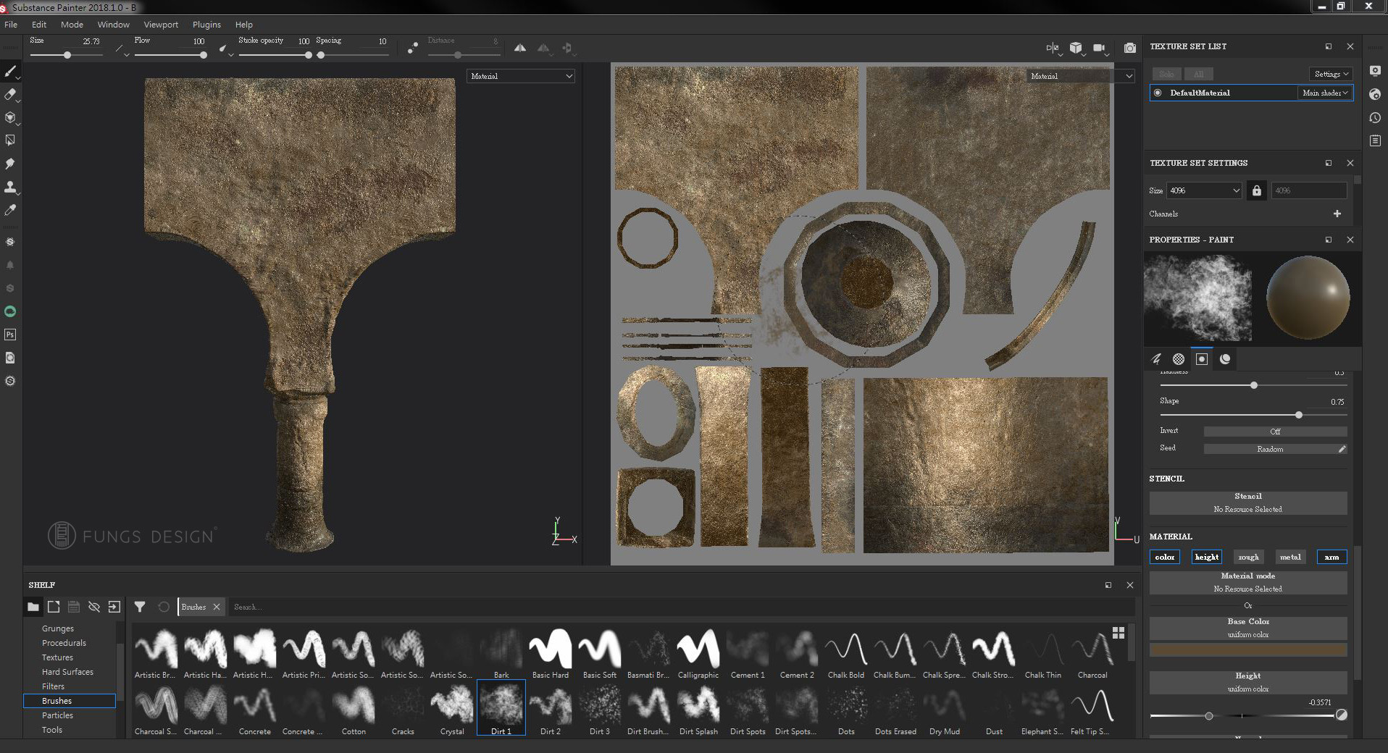Image resolution: width=1388 pixels, height=753 pixels.
Task: Click the Random seed button
Action: (1269, 449)
